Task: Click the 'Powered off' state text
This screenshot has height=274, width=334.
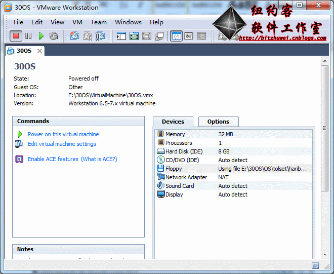Action: [x=83, y=79]
